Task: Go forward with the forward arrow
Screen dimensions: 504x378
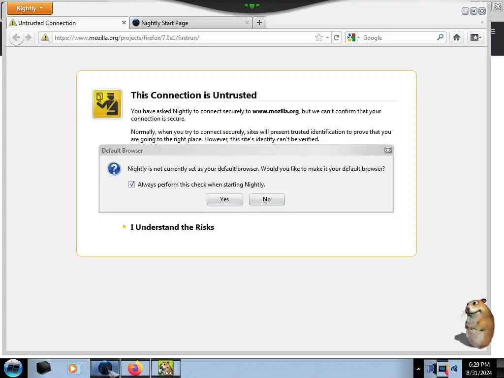Action: pos(28,37)
